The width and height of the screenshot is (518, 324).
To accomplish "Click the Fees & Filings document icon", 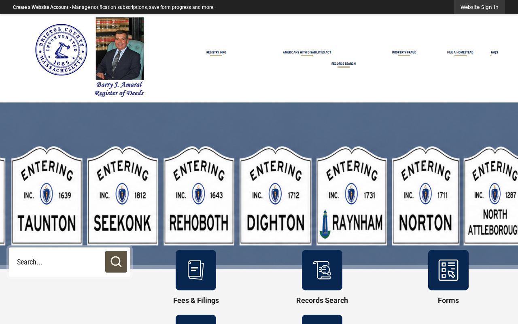I will click(x=196, y=270).
